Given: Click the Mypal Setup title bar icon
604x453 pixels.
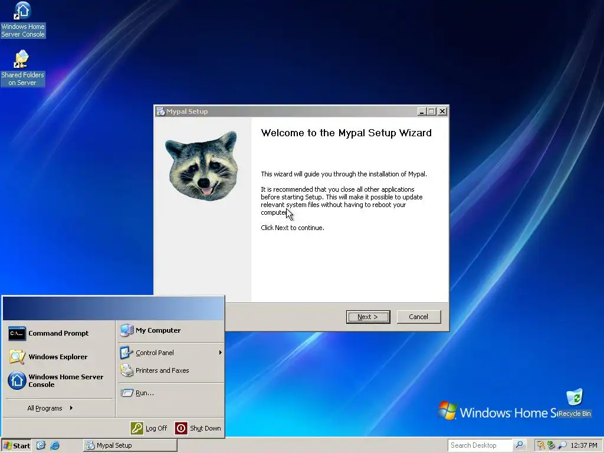Looking at the screenshot, I should pyautogui.click(x=160, y=111).
